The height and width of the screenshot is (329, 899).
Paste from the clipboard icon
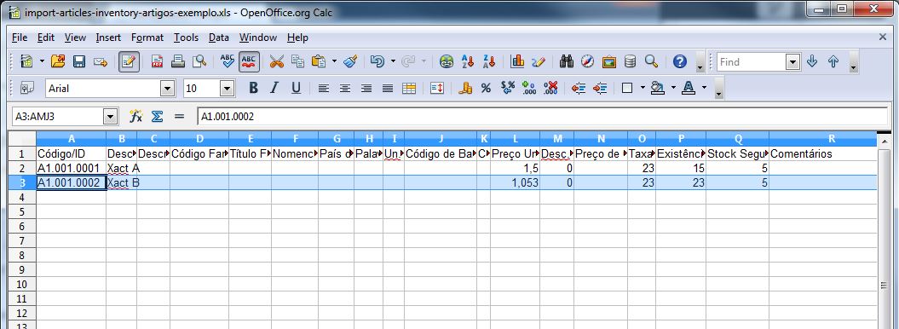coord(318,61)
